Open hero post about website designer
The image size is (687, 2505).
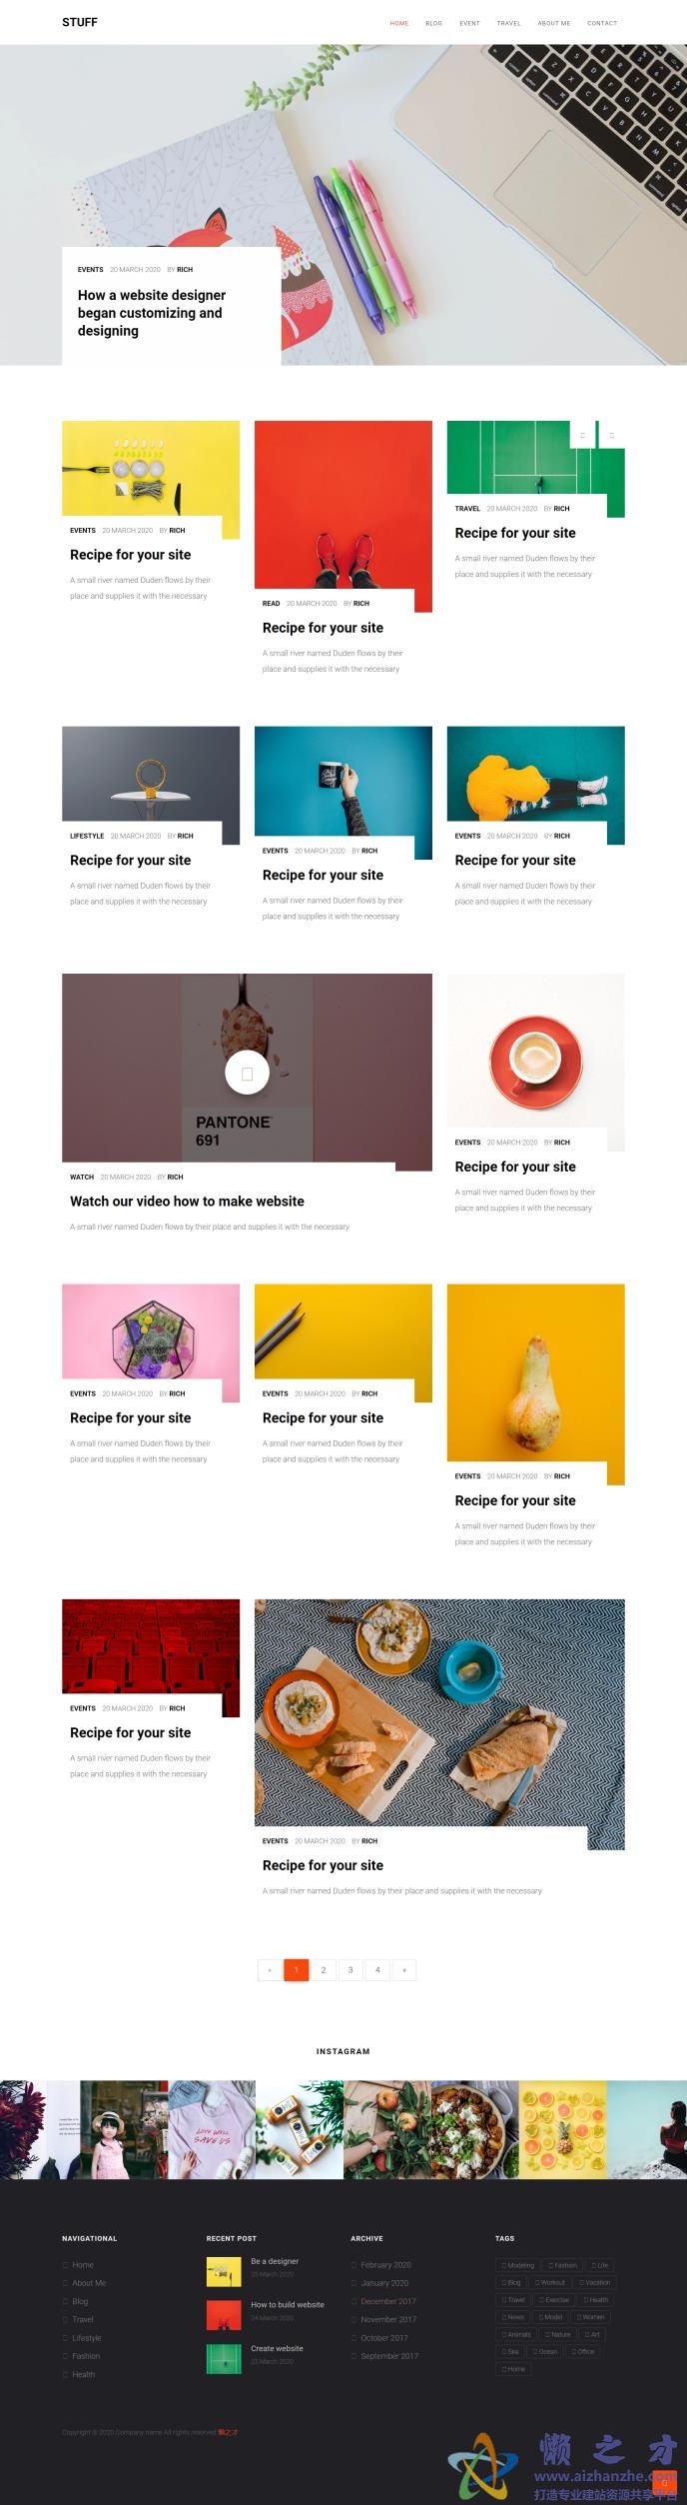coord(152,313)
